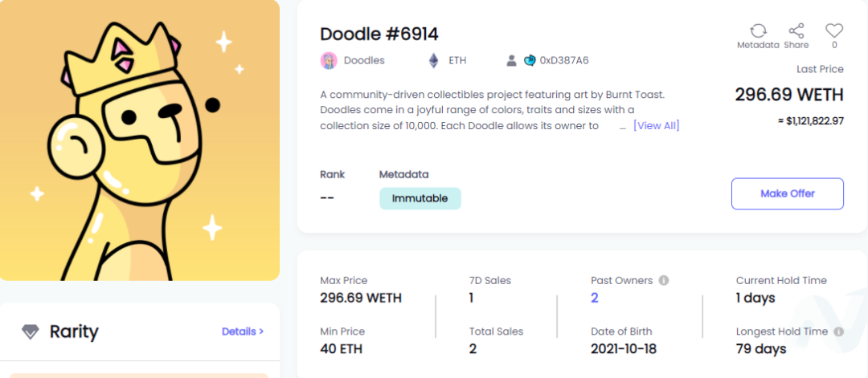Open Rarity Details link

coord(243,331)
